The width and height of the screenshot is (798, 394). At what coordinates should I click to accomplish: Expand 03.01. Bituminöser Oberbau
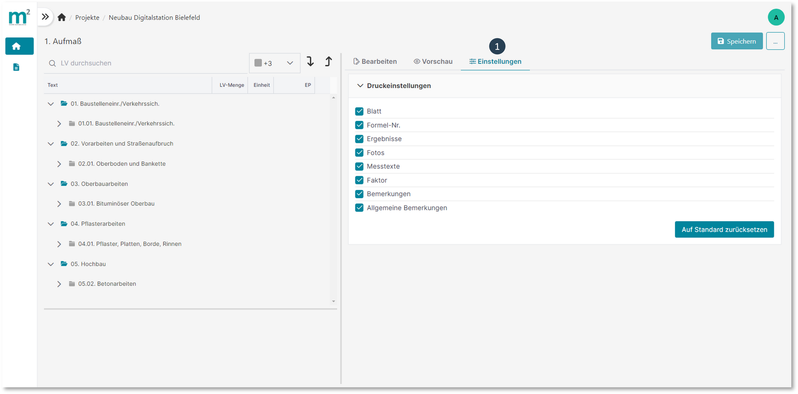click(x=59, y=204)
